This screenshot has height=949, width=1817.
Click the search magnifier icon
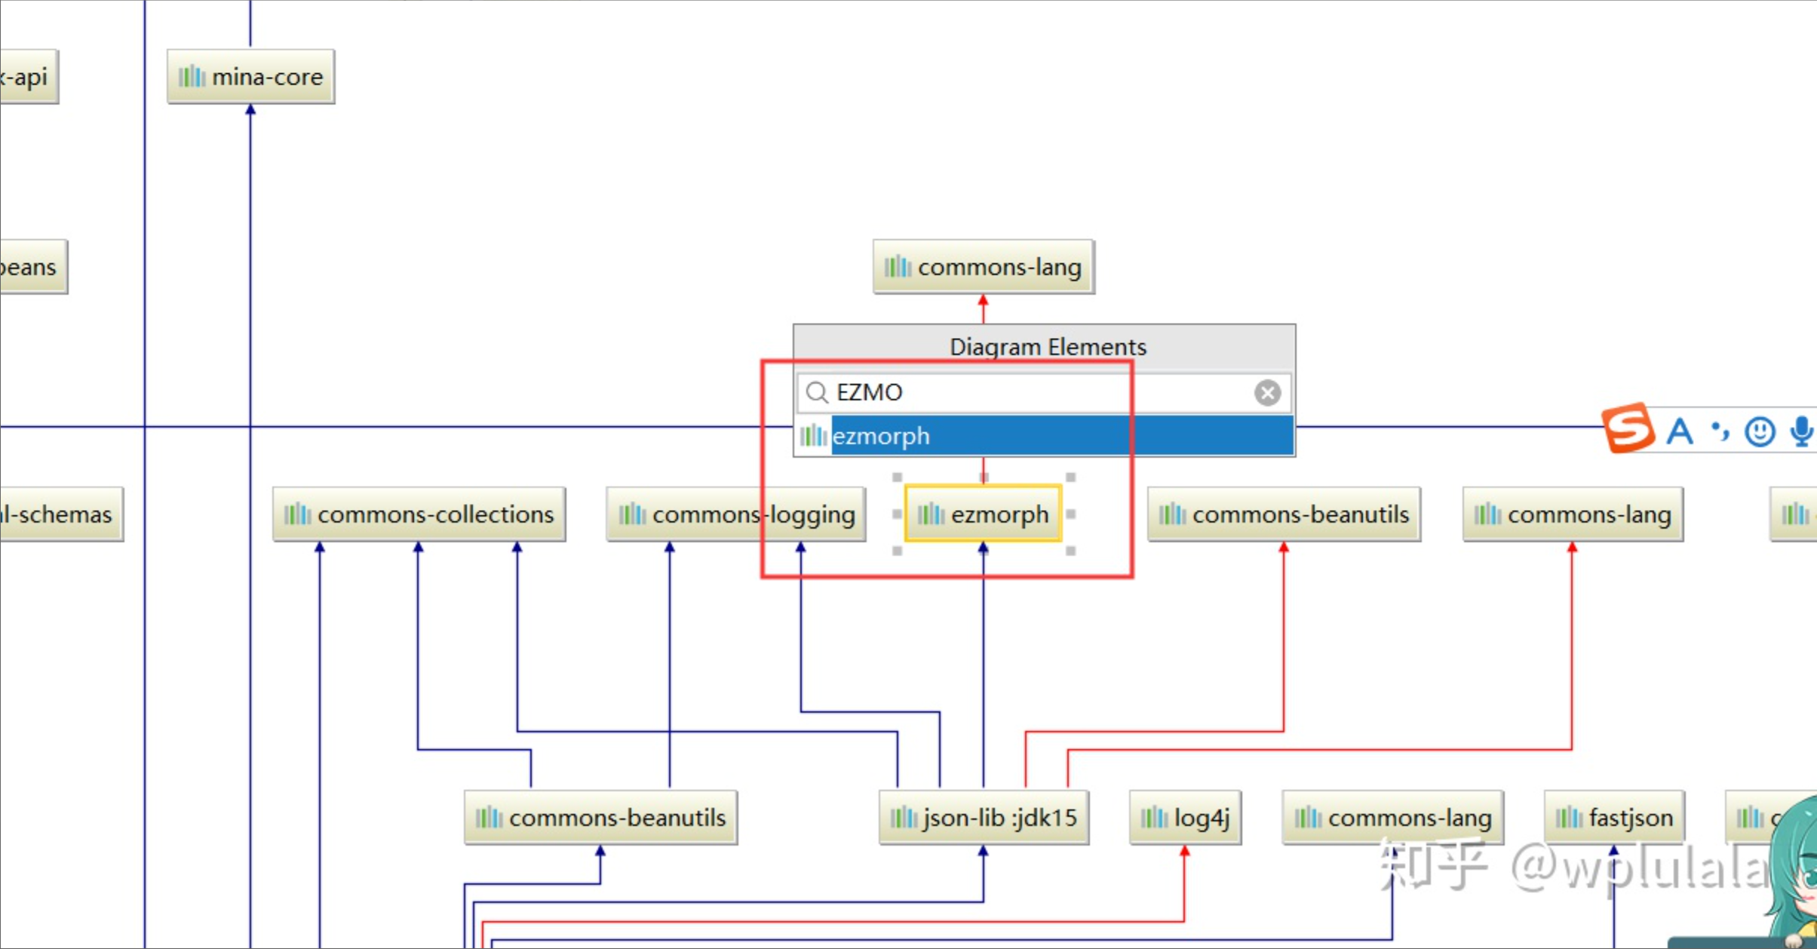coord(816,392)
